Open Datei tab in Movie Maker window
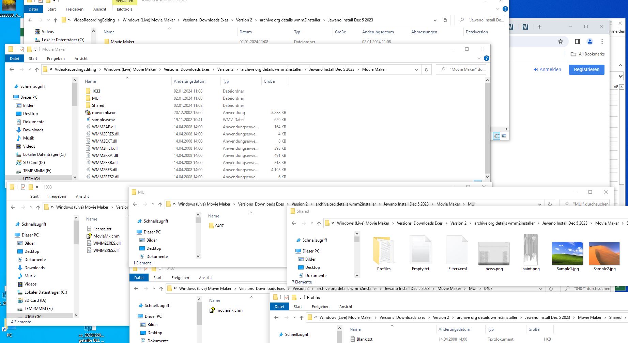Viewport: 628px width, 343px height. click(14, 59)
